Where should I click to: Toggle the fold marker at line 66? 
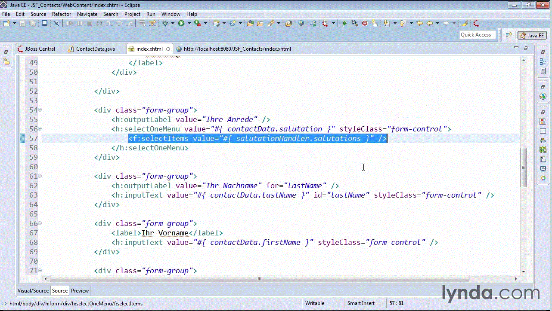40,223
